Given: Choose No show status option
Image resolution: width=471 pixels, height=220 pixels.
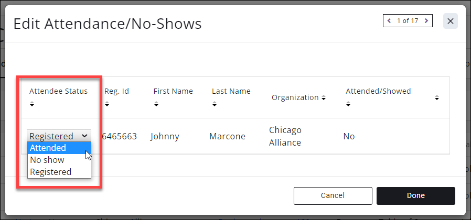Looking at the screenshot, I should click(47, 160).
